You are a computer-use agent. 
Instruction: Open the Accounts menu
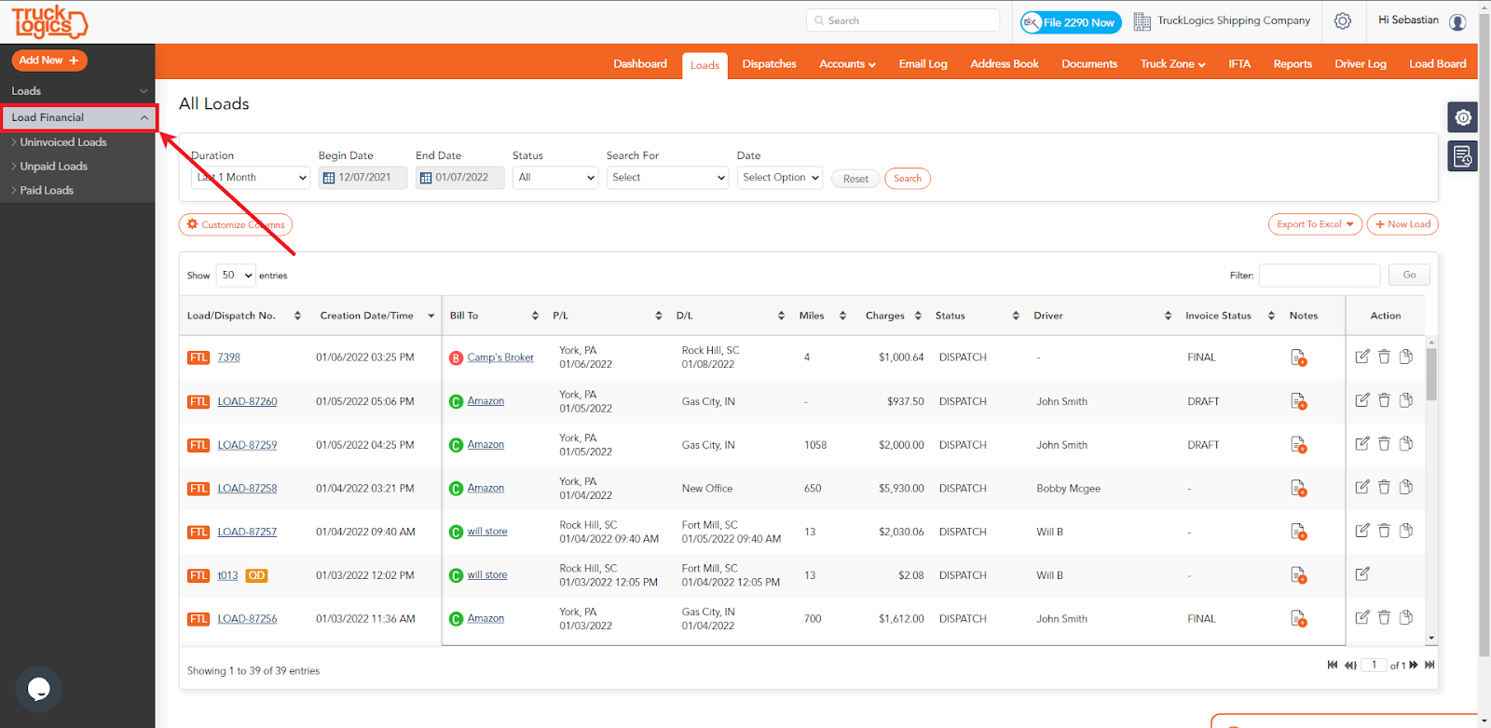click(x=846, y=64)
